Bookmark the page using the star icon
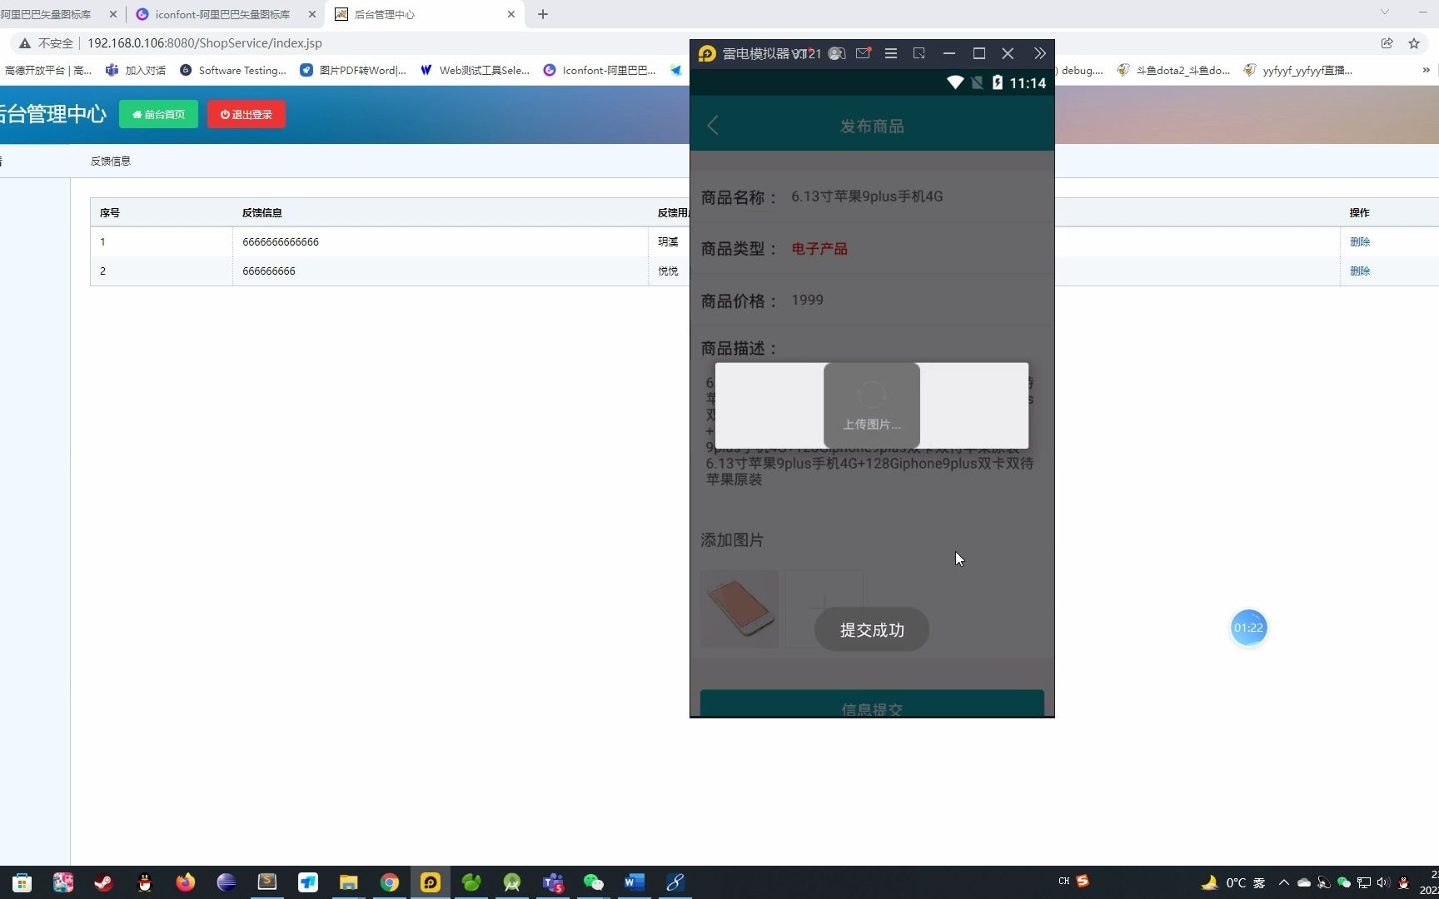Screen dimensions: 1439x899 pyautogui.click(x=1413, y=42)
